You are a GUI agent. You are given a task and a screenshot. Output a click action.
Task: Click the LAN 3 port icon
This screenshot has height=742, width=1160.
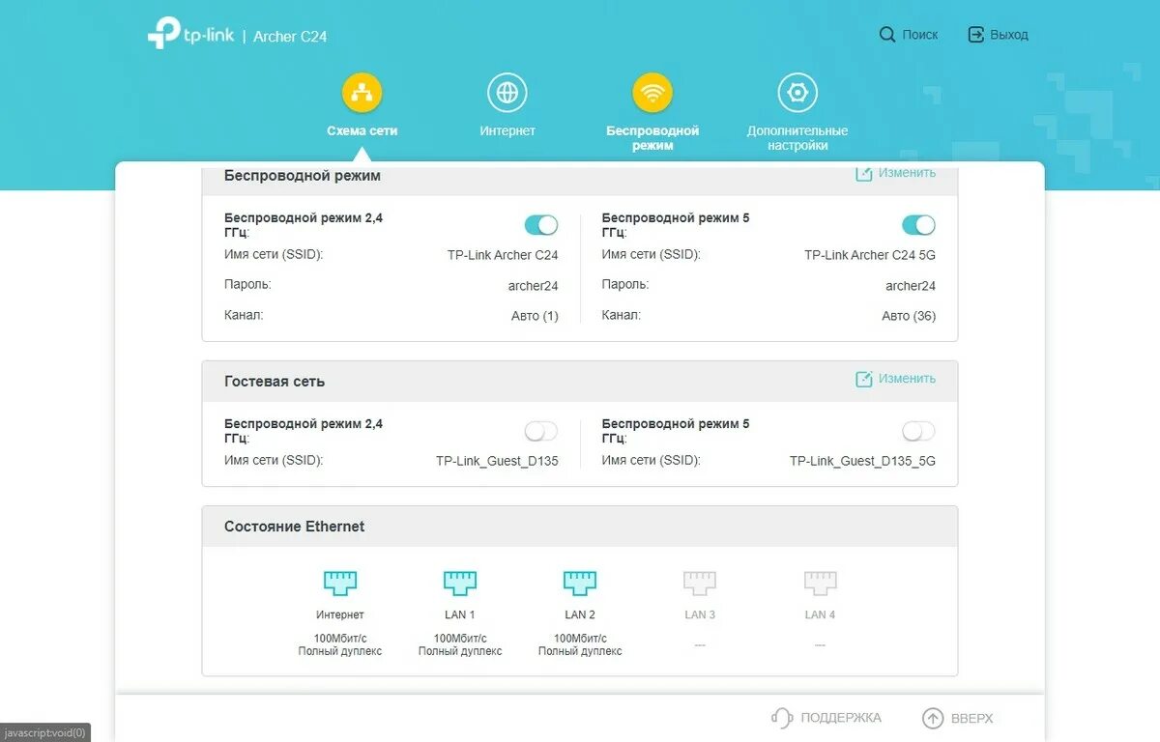click(x=700, y=583)
